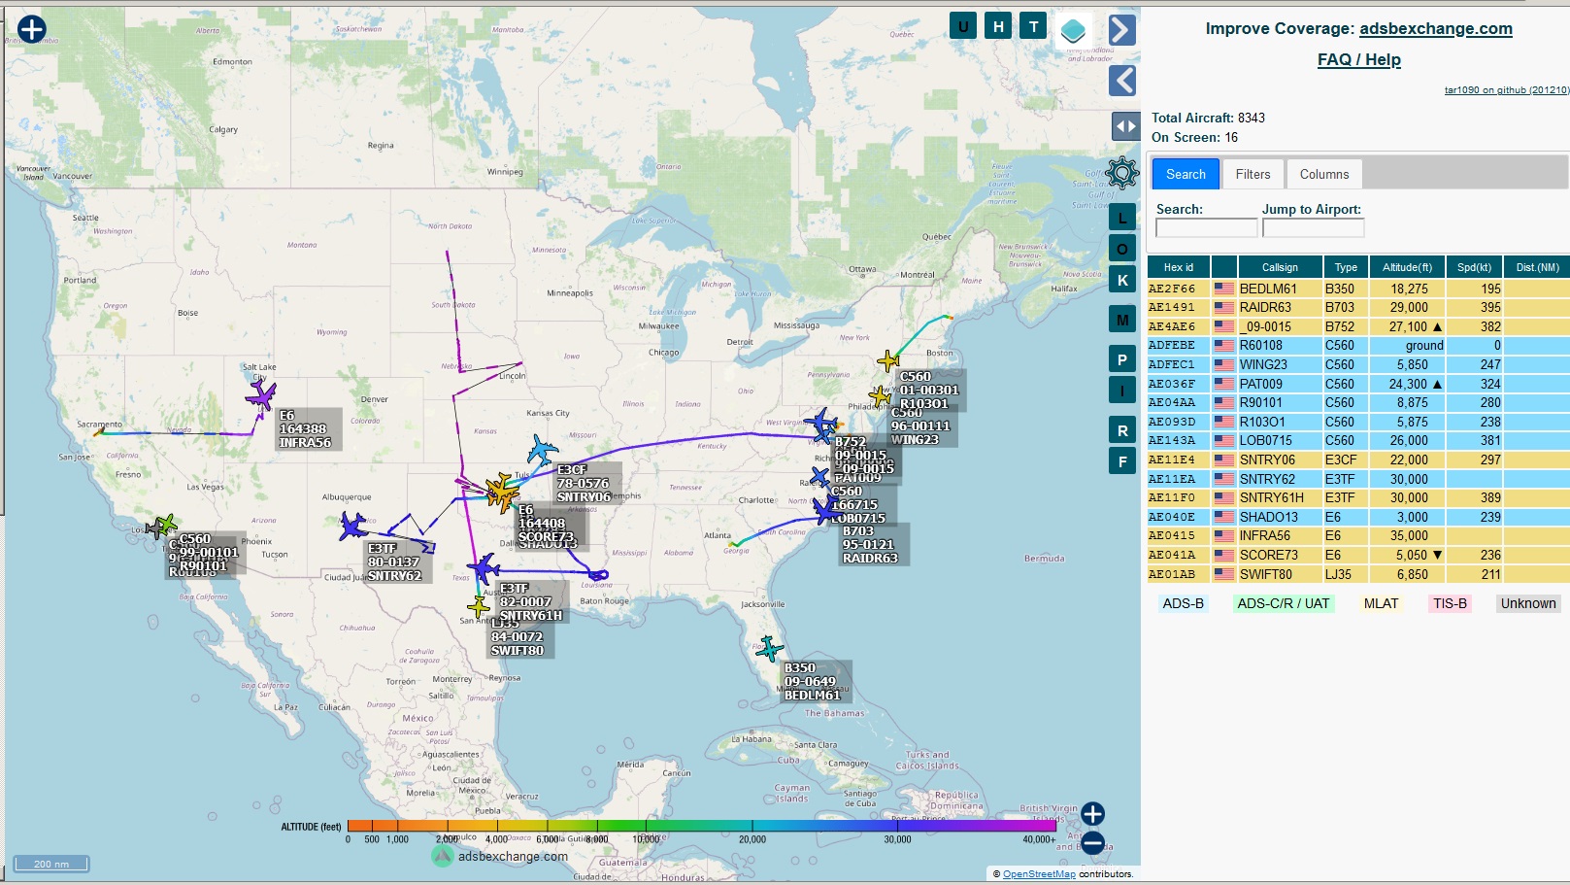Select the R60108 row in table
The height and width of the screenshot is (885, 1570).
pyautogui.click(x=1358, y=345)
